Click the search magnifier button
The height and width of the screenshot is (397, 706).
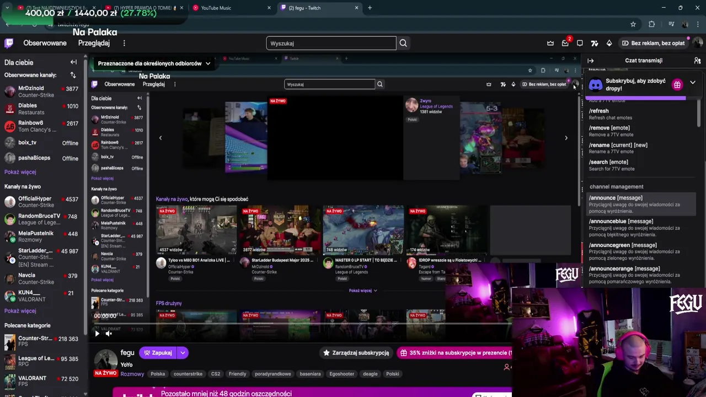click(x=403, y=43)
